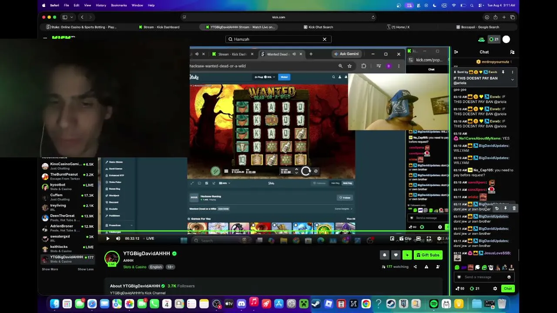Screen dimensions: 557x313
Task: Unpin the pinned chat message
Action: pos(503,72)
